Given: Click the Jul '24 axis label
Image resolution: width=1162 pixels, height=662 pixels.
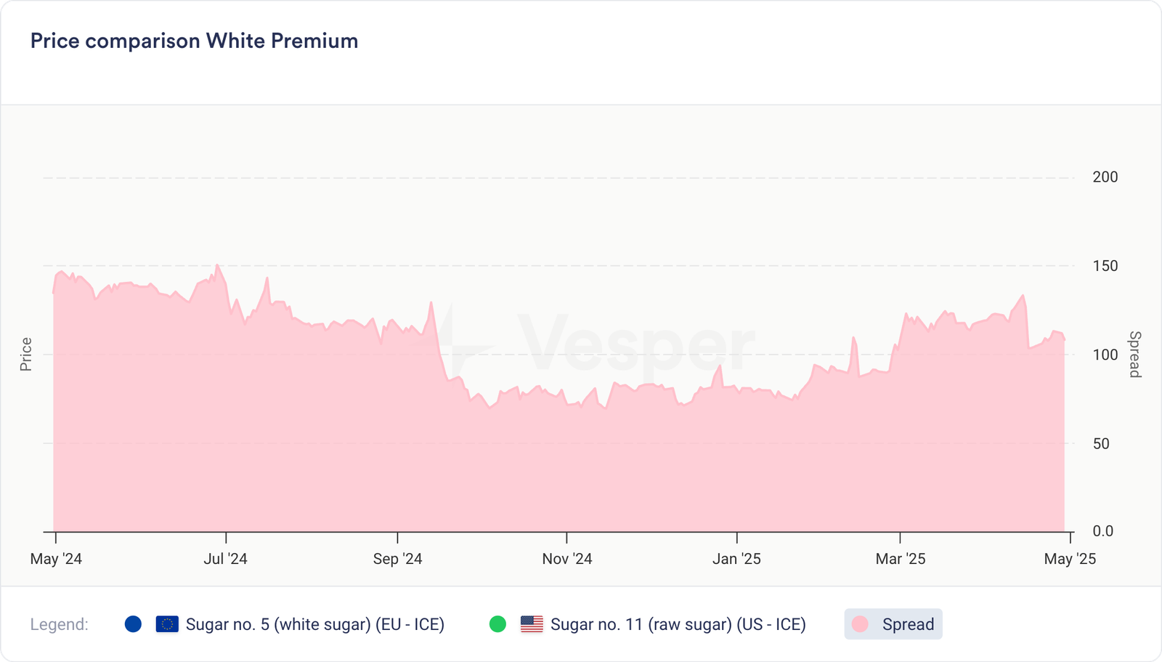Looking at the screenshot, I should point(225,559).
